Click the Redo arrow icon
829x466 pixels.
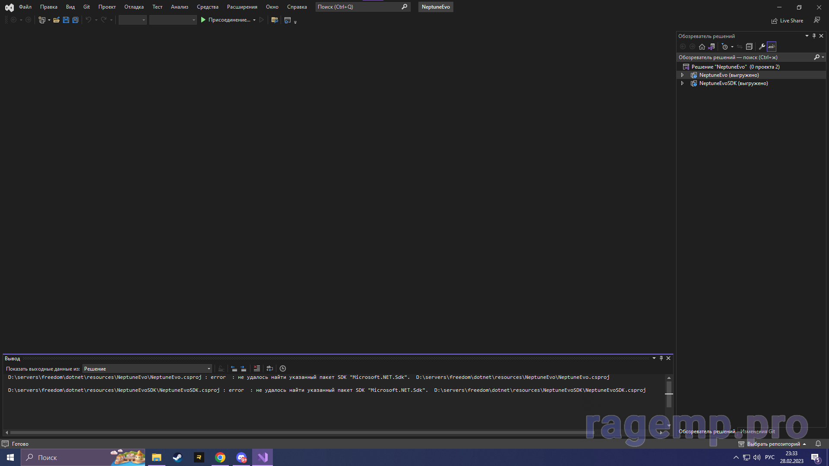coord(104,20)
